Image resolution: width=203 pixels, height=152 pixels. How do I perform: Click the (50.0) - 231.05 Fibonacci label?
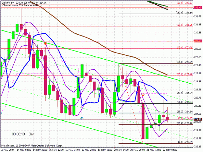pos(184,25)
